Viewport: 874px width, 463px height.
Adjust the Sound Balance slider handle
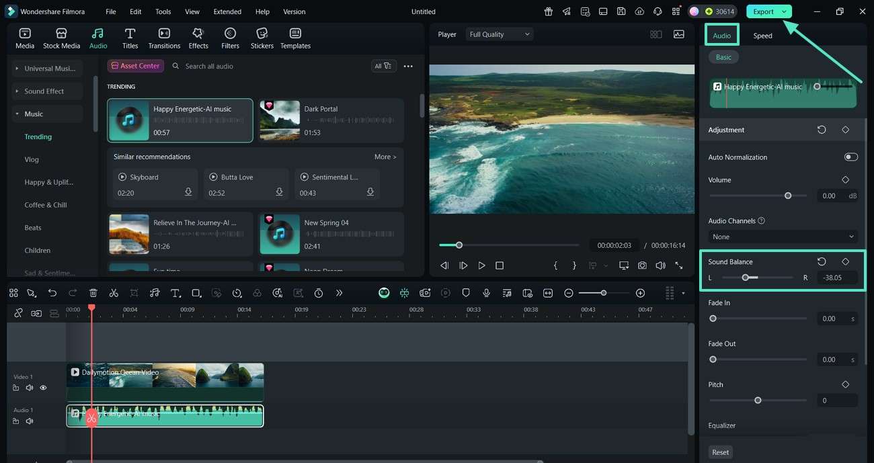tap(745, 278)
